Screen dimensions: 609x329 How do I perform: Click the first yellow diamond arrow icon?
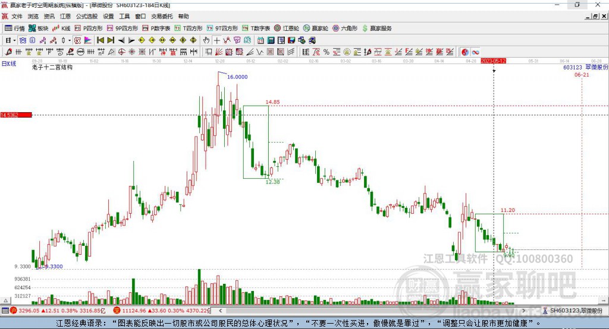point(142,40)
